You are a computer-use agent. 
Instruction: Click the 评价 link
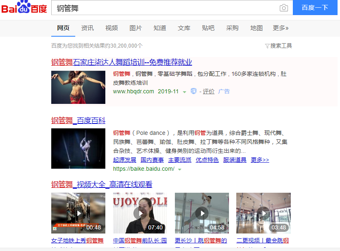point(209,92)
